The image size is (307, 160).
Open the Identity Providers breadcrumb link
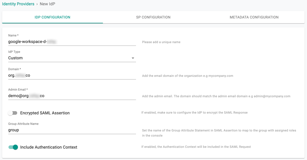(x=18, y=4)
